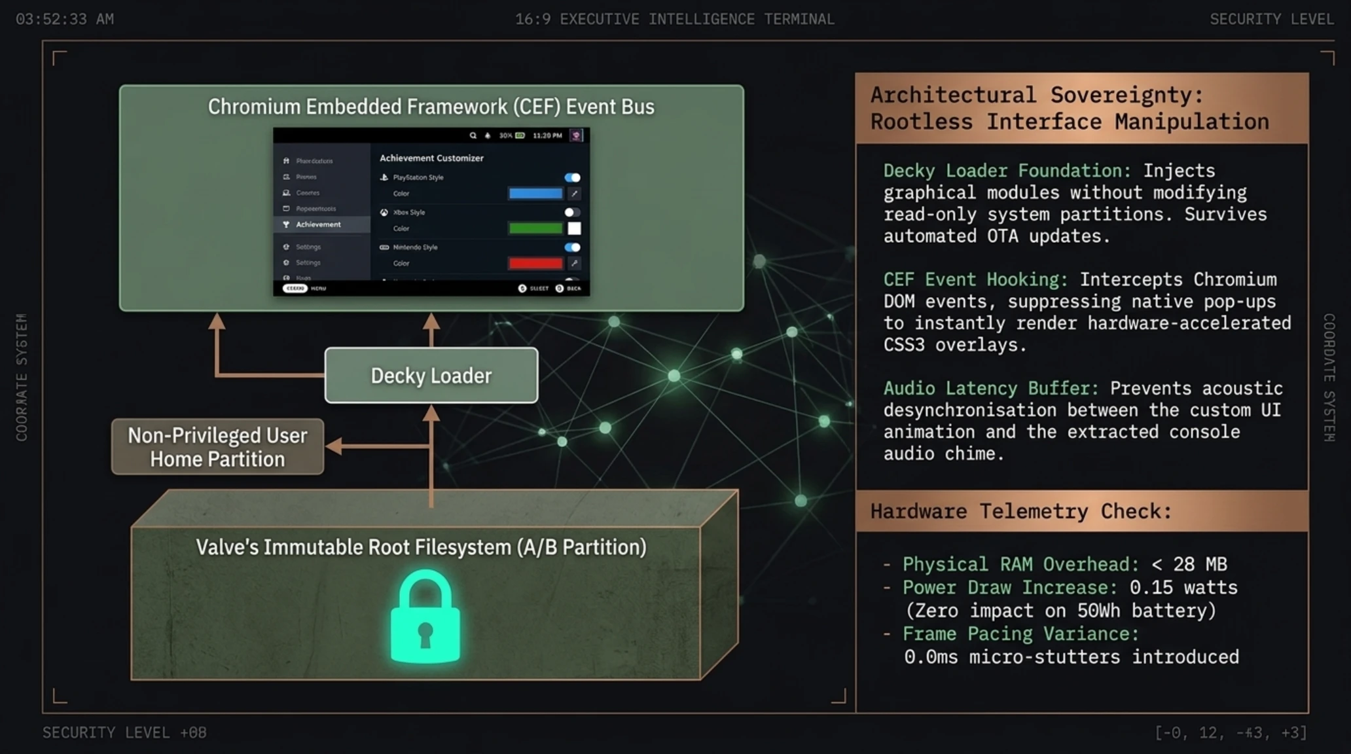Viewport: 1351px width, 754px height.
Task: Click the Power Draw Increase line
Action: tap(1060, 587)
